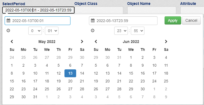Go to previous month on May 2022 calendar

pos(12,42)
